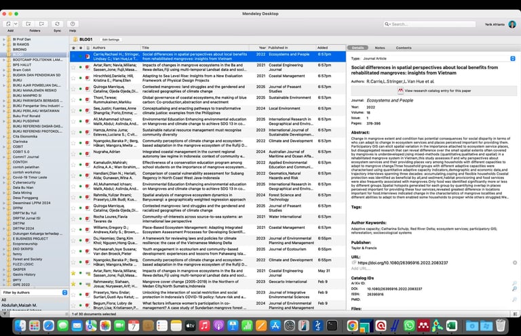This screenshot has height=336, width=521.
Task: Select the Rahmila Spatial analysis of mangrove ecosystem row
Action: (x=208, y=197)
